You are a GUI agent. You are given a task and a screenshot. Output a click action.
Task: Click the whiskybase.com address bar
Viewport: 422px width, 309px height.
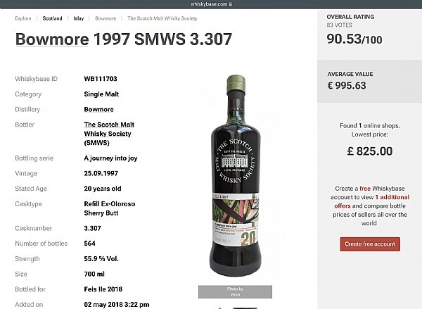point(211,4)
